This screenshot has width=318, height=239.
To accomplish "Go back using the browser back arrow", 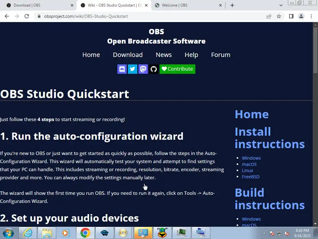I will [x=7, y=16].
